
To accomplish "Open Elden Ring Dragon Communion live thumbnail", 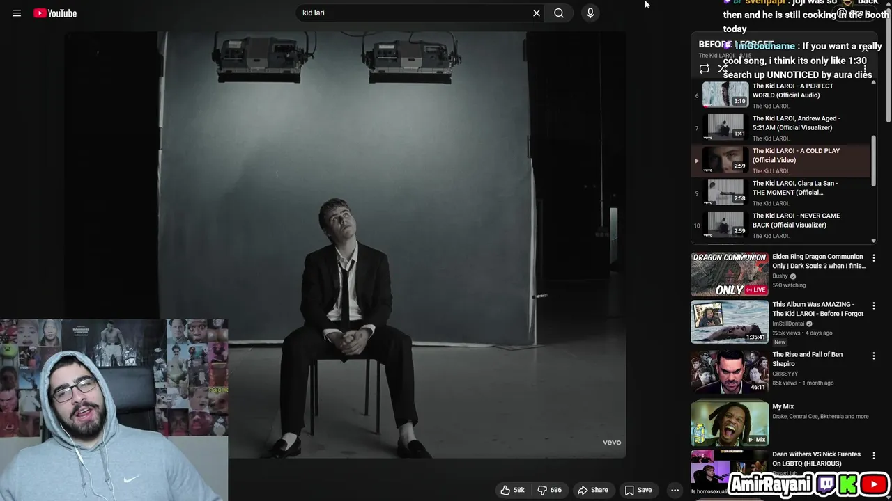I will tap(730, 274).
